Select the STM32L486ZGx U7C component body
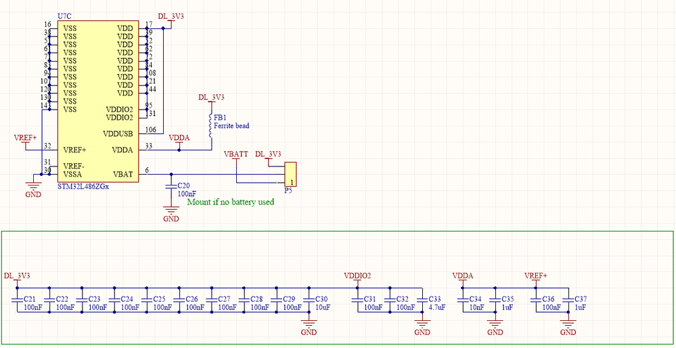 pos(98,102)
